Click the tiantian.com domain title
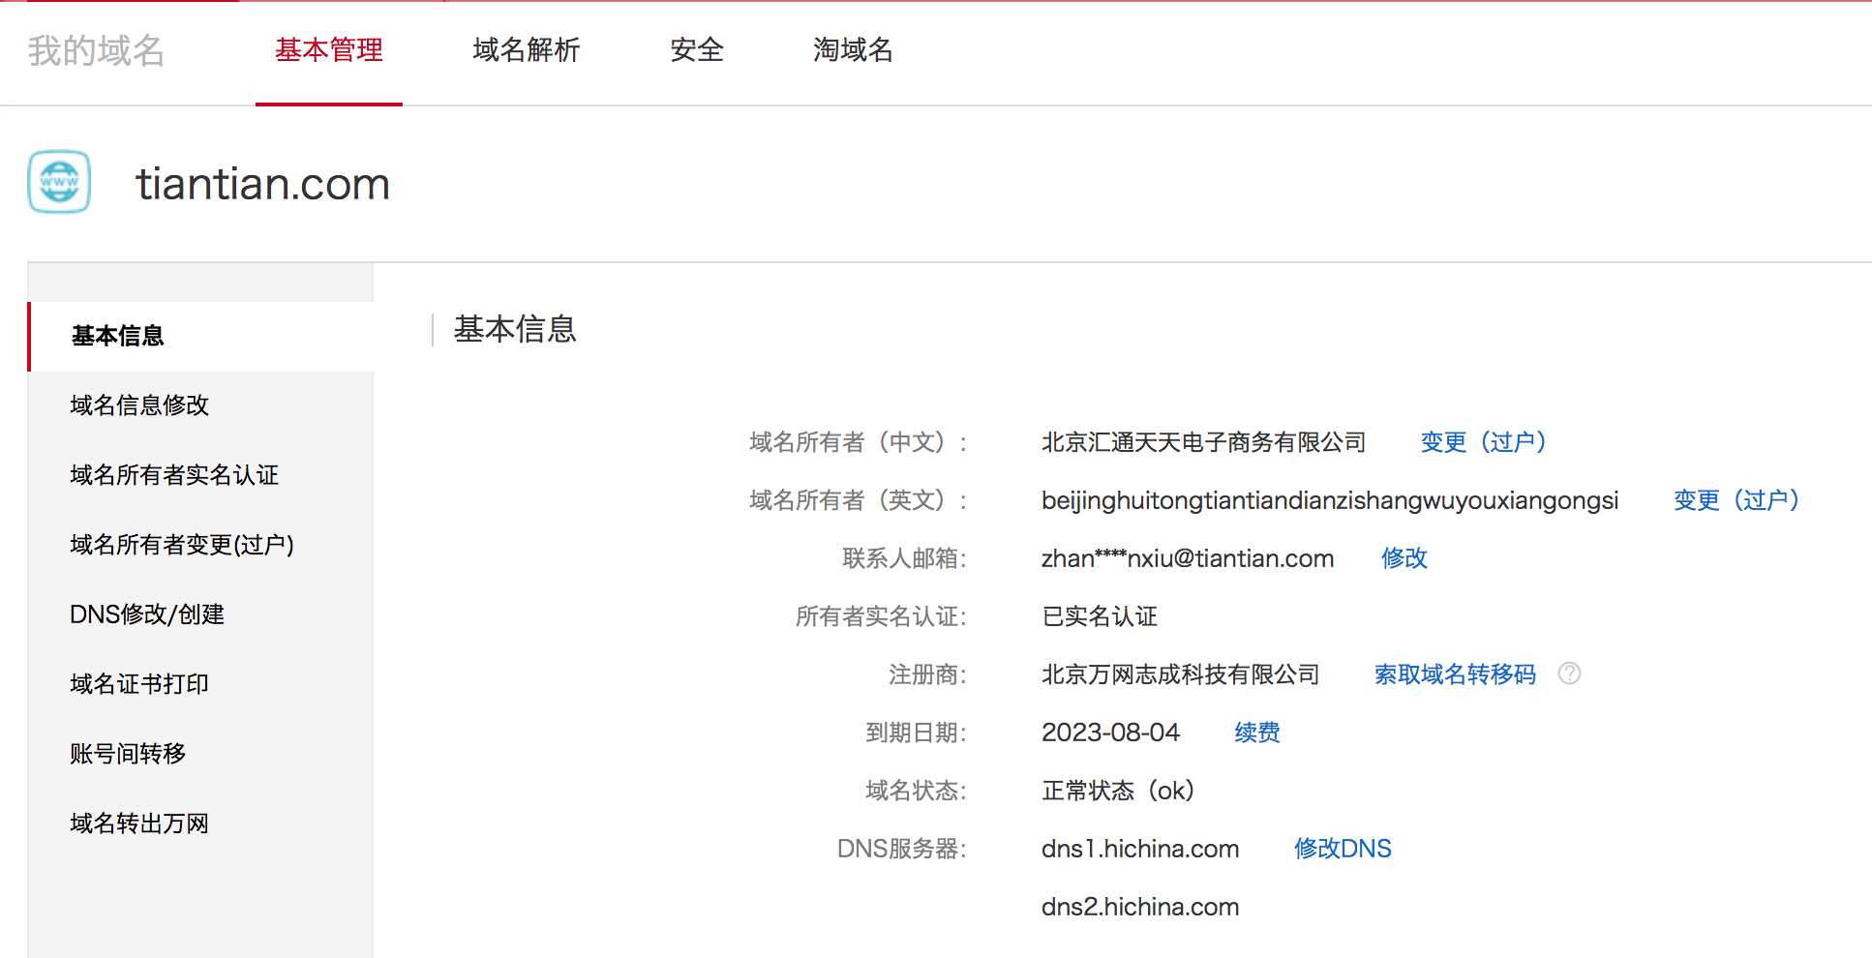1872x958 pixels. coord(262,184)
